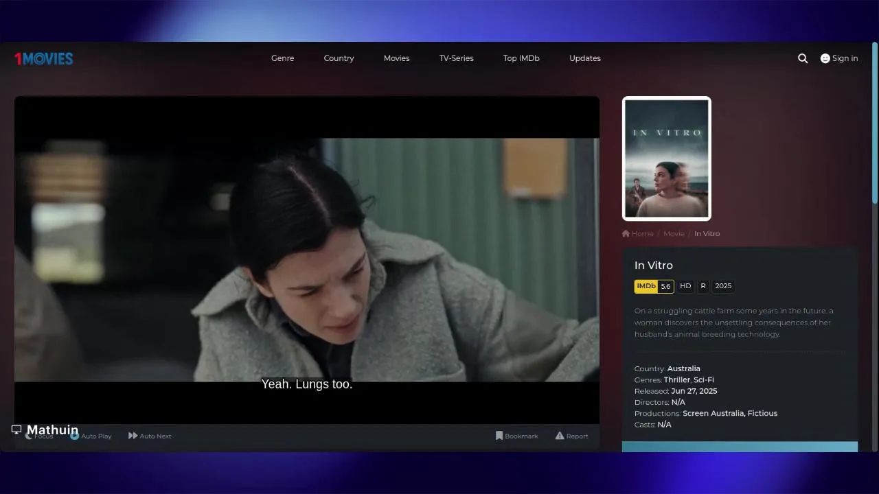Click the IMDb 5.6 rating badge
879x494 pixels.
(654, 286)
